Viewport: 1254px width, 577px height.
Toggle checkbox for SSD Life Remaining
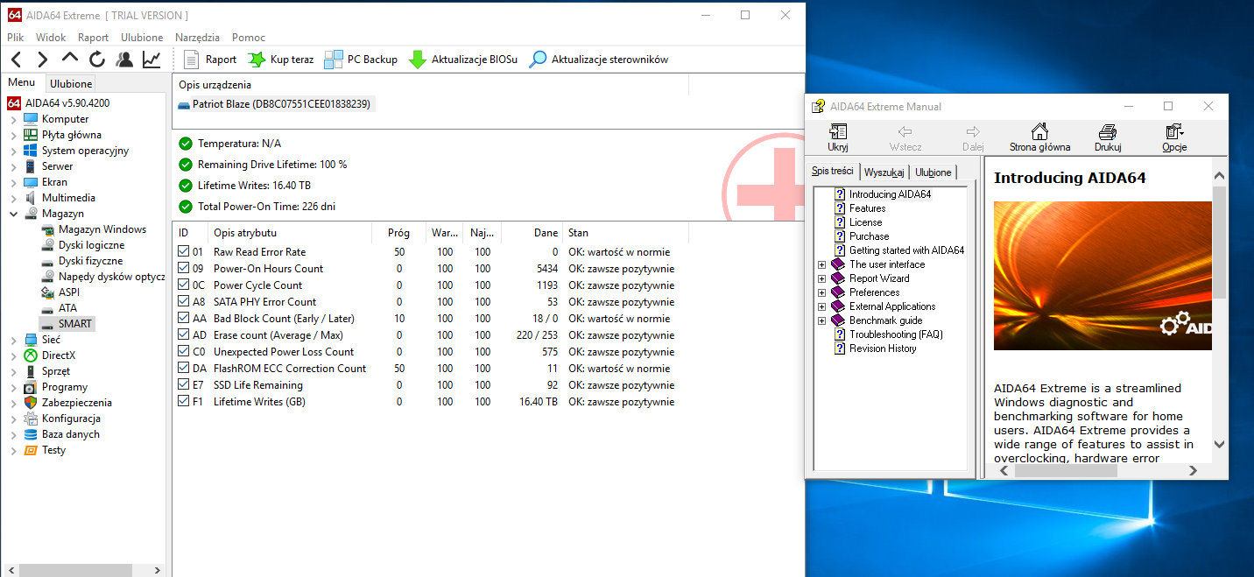point(183,385)
